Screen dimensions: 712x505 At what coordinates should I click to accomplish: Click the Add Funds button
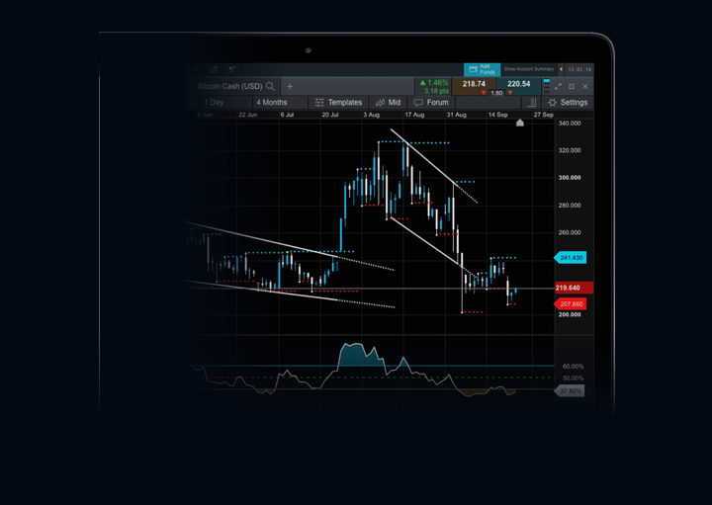(x=482, y=69)
